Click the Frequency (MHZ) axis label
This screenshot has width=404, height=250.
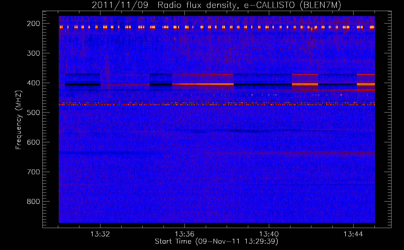[19, 120]
